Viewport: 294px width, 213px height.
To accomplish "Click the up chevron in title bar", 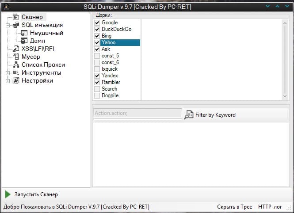I will (x=277, y=6).
